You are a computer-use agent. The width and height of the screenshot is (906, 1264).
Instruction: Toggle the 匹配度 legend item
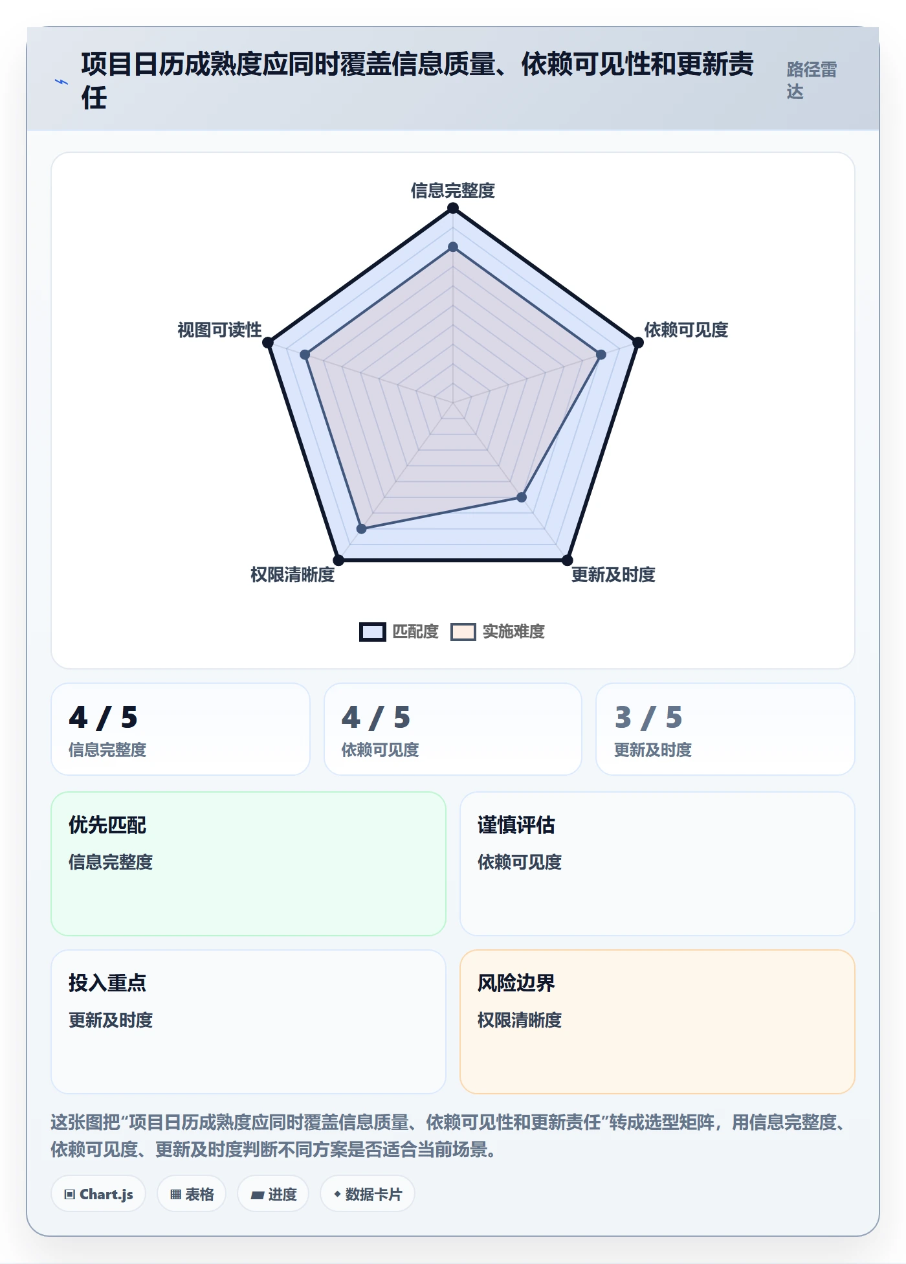[x=399, y=631]
